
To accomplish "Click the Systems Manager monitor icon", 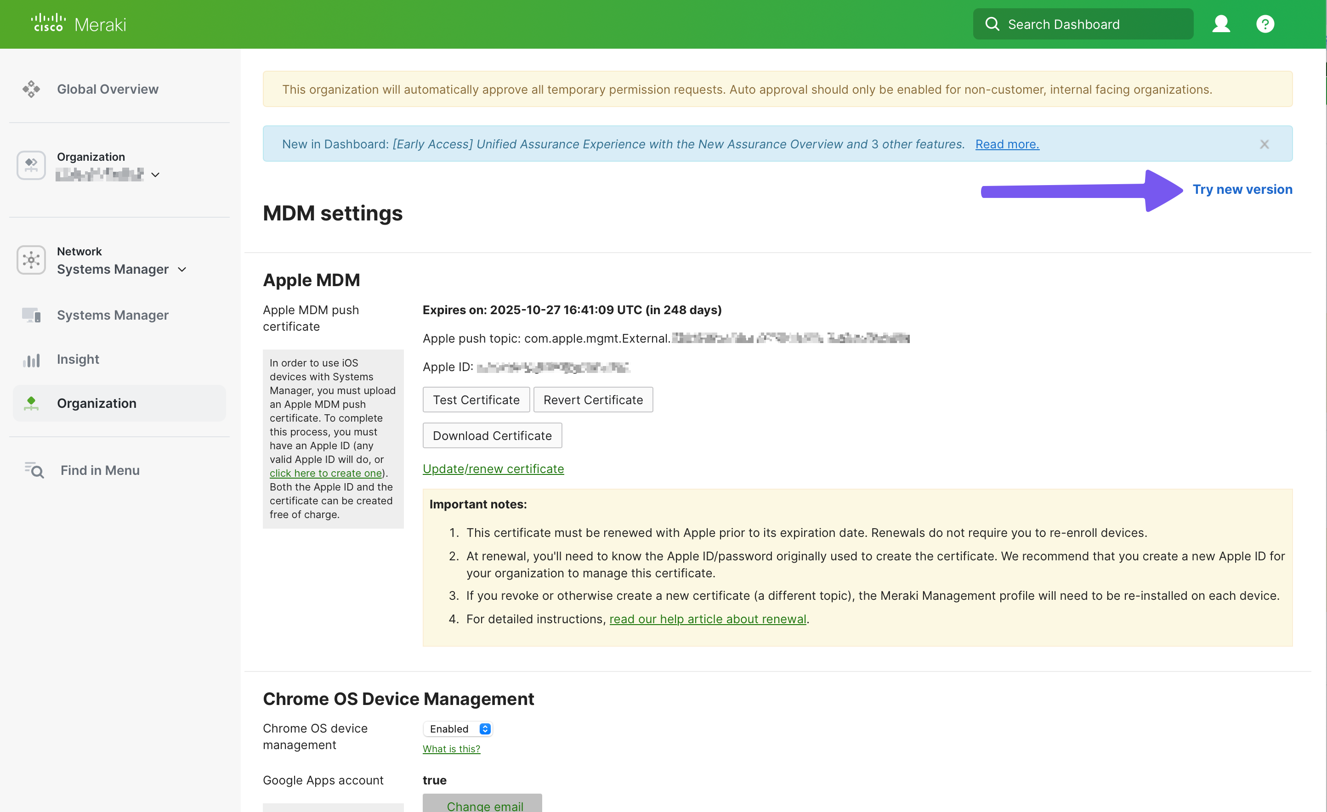I will 31,315.
